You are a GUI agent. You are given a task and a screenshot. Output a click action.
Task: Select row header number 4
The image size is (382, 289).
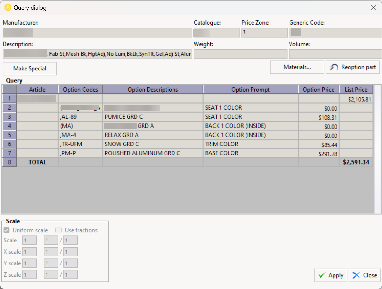[9, 126]
